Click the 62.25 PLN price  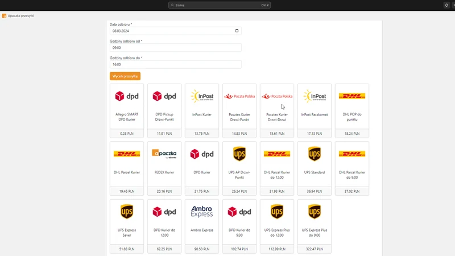164,249
